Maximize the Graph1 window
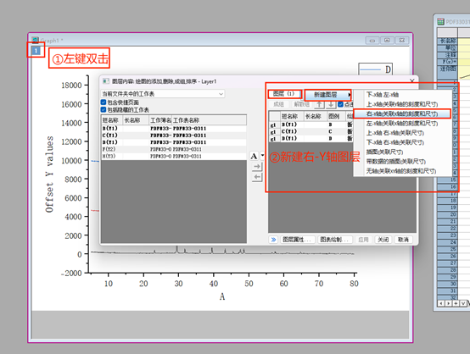Image resolution: width=470 pixels, height=354 pixels. pos(387,41)
